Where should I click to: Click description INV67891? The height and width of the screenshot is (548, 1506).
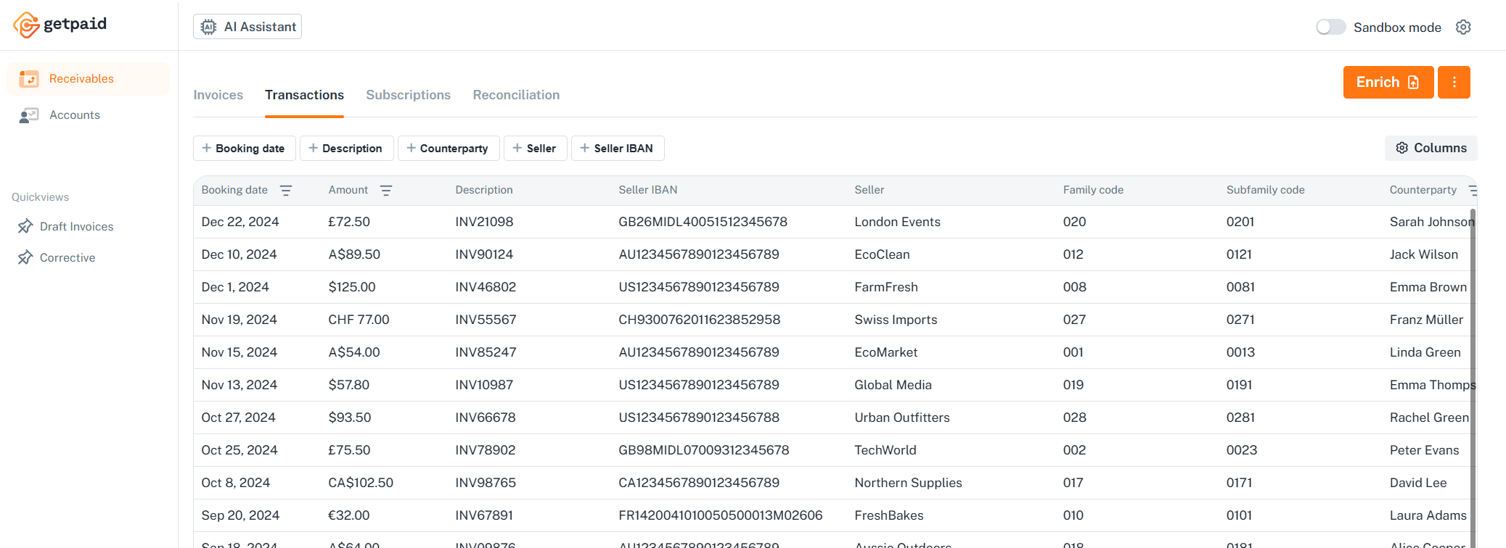[484, 515]
